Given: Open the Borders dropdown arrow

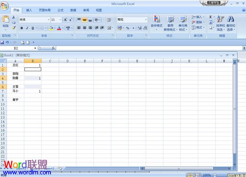Looking at the screenshot, I should coord(46,28).
